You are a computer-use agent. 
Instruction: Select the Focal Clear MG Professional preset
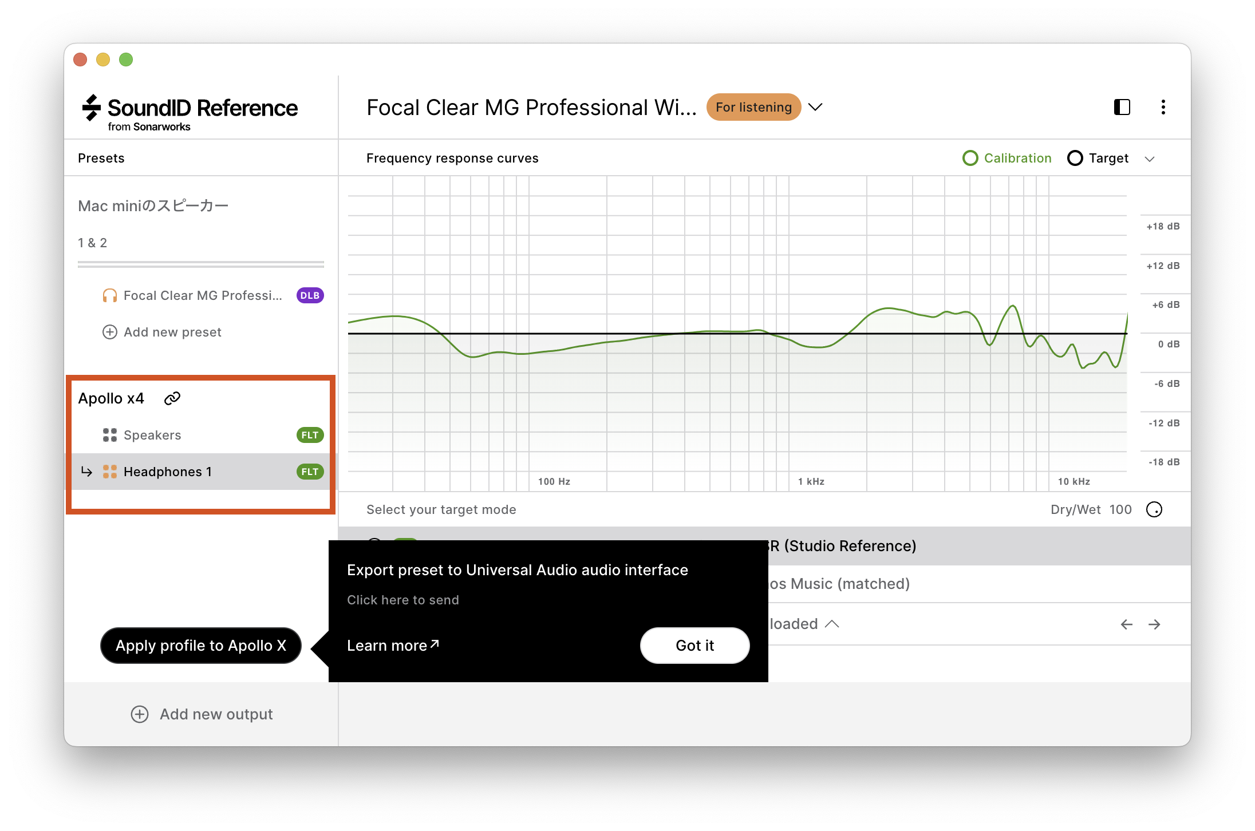coord(201,295)
